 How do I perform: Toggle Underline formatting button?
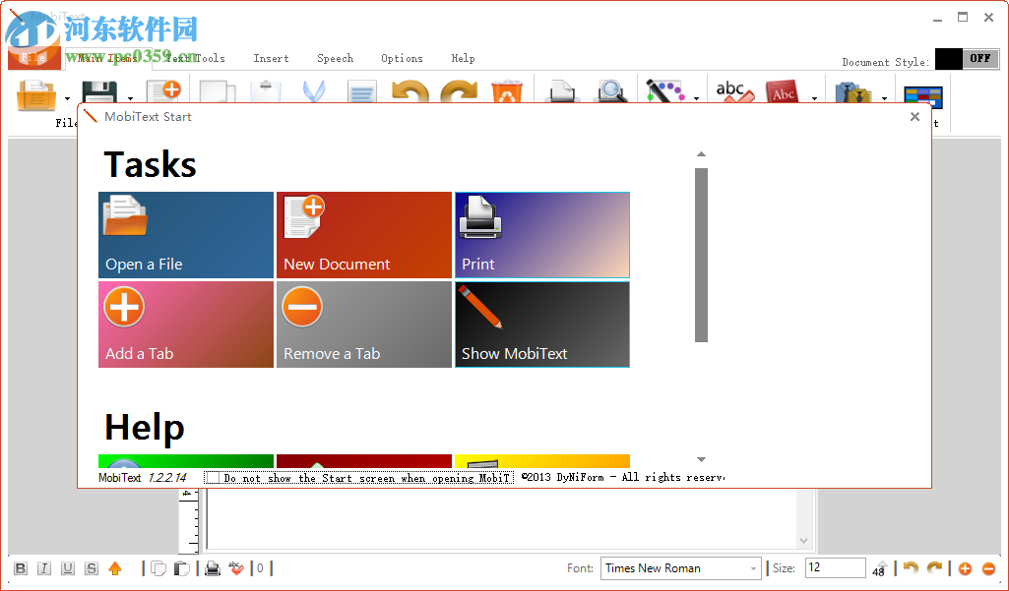[x=68, y=568]
